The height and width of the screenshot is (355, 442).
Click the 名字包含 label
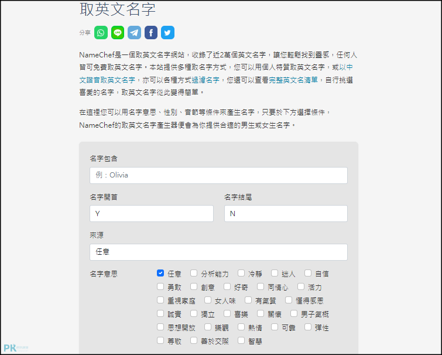tap(104, 159)
